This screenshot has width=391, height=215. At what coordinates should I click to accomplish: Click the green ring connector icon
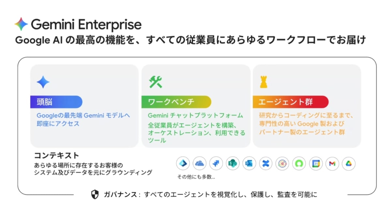[x=299, y=164]
